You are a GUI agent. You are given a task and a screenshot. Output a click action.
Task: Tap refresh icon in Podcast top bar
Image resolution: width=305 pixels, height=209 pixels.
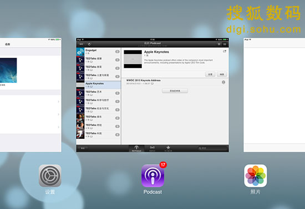point(89,44)
